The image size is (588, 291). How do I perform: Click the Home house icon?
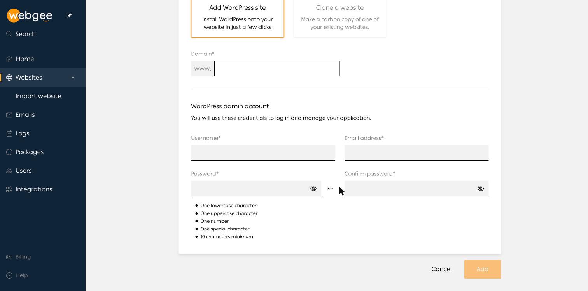tap(9, 59)
